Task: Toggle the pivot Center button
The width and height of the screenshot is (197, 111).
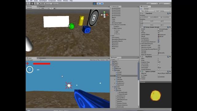Action: (x=47, y=4)
